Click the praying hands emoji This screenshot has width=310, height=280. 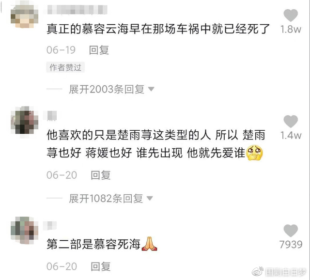(x=150, y=244)
